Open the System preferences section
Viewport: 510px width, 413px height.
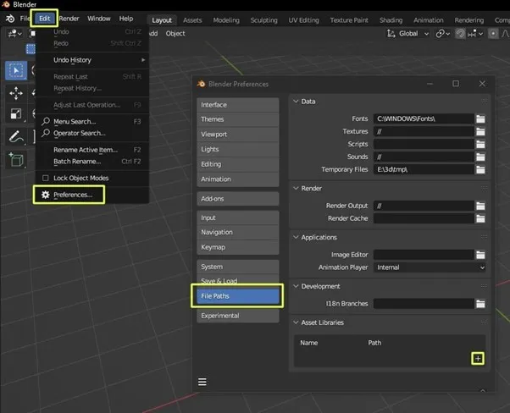(238, 267)
